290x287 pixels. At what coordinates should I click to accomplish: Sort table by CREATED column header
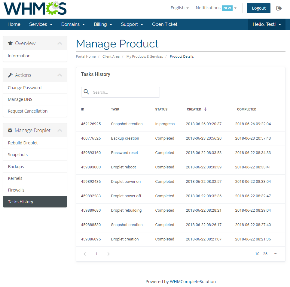194,109
